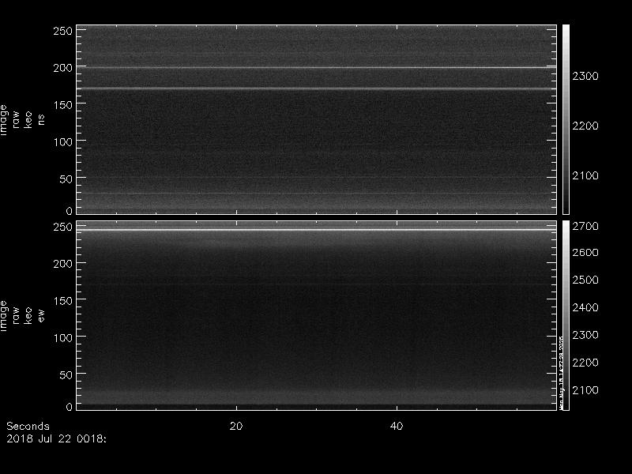Click the 100 tick label on ns keogram axis
The image size is (632, 474).
tap(62, 142)
